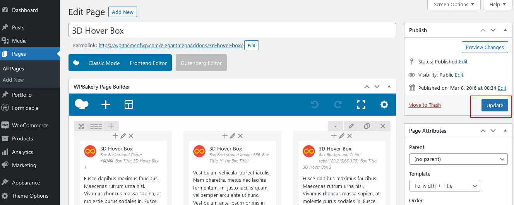Edit the Visibility setting link
This screenshot has height=205, width=514.
coord(459,75)
